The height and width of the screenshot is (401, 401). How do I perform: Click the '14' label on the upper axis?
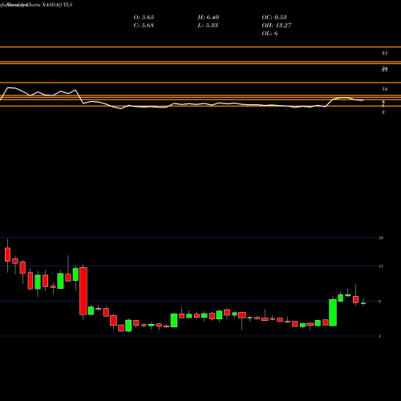click(384, 89)
